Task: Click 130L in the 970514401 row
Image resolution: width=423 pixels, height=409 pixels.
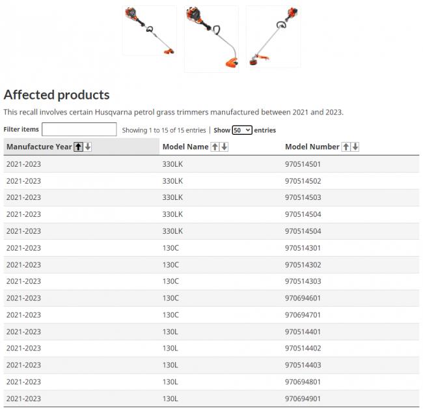Action: pyautogui.click(x=170, y=331)
